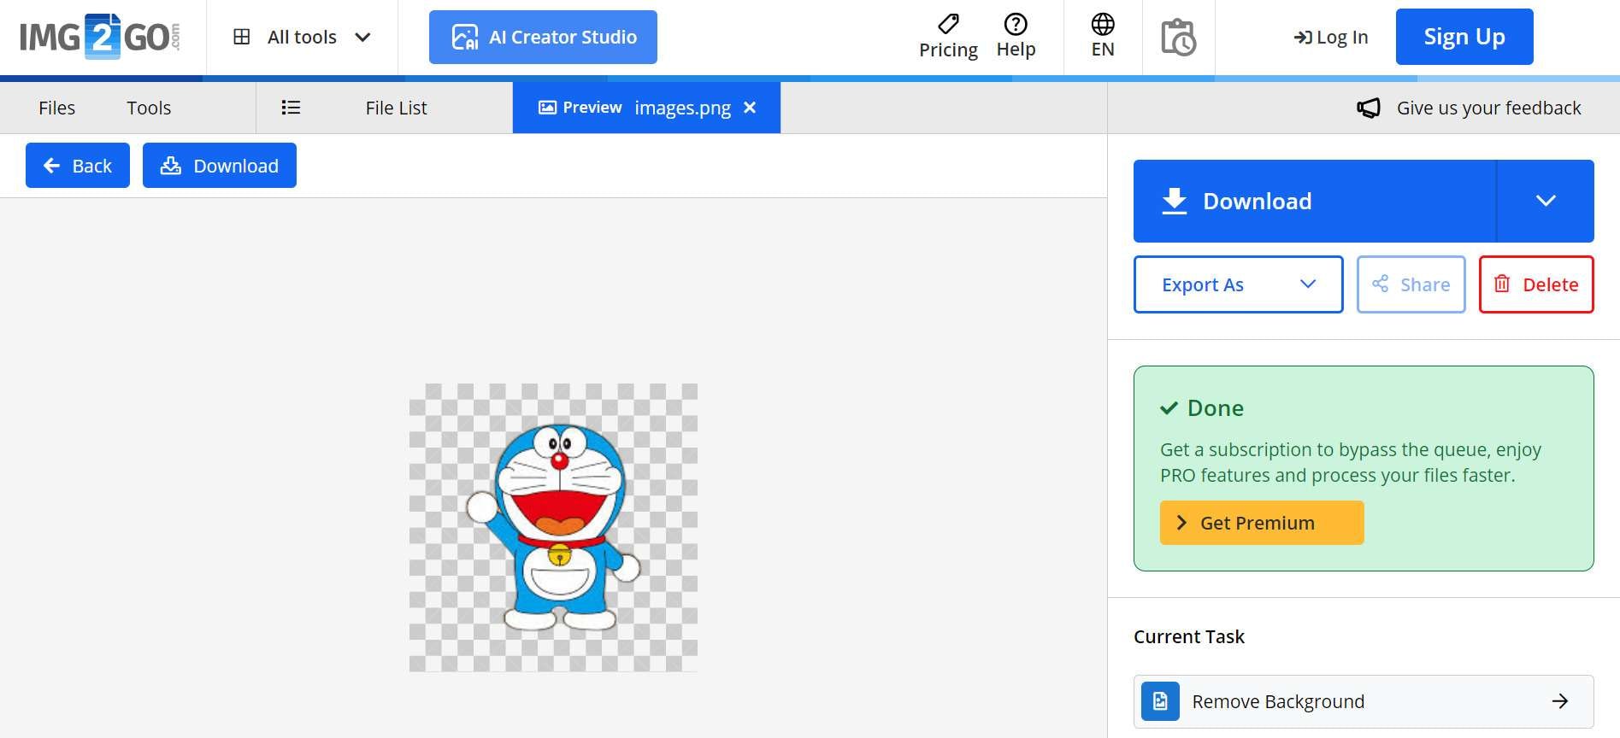Click the Help question mark icon
The height and width of the screenshot is (738, 1620).
coord(1016,23)
